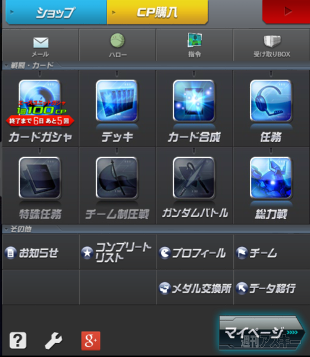This screenshot has height=357, width=310.
Task: Open the question mark help icon
Action: click(x=18, y=340)
